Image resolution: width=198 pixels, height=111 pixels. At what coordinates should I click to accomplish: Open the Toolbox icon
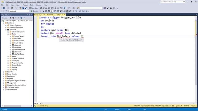click(111, 8)
